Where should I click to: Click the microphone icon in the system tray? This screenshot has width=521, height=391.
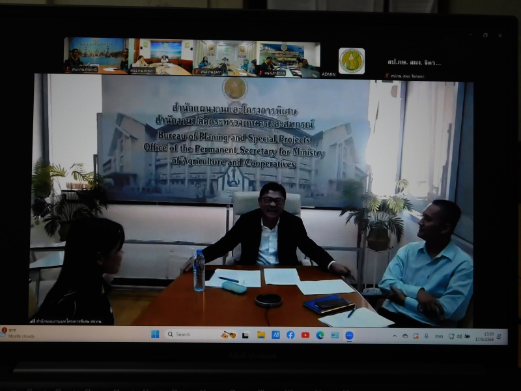(427, 336)
